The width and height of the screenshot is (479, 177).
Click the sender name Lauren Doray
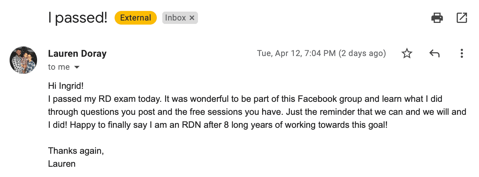point(77,54)
